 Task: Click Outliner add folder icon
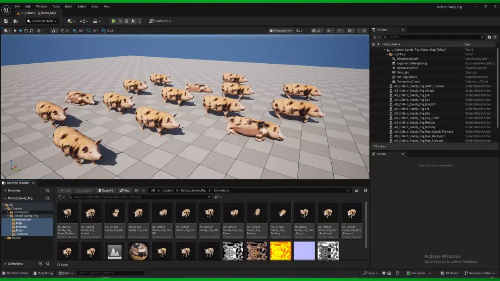pos(489,37)
